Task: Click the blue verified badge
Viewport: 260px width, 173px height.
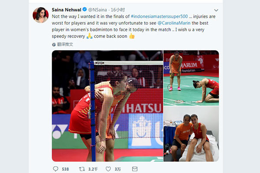Action: pos(84,10)
